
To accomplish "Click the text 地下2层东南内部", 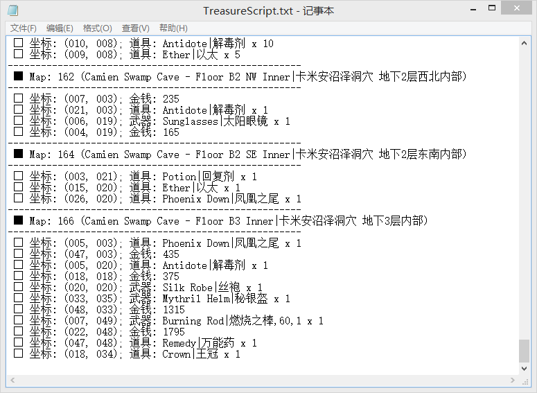I will pyautogui.click(x=420, y=154).
